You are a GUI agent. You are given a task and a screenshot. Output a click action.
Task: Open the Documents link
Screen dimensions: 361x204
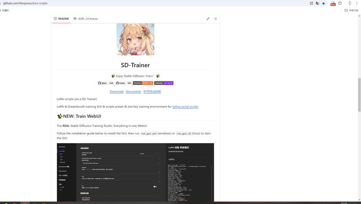tap(133, 92)
